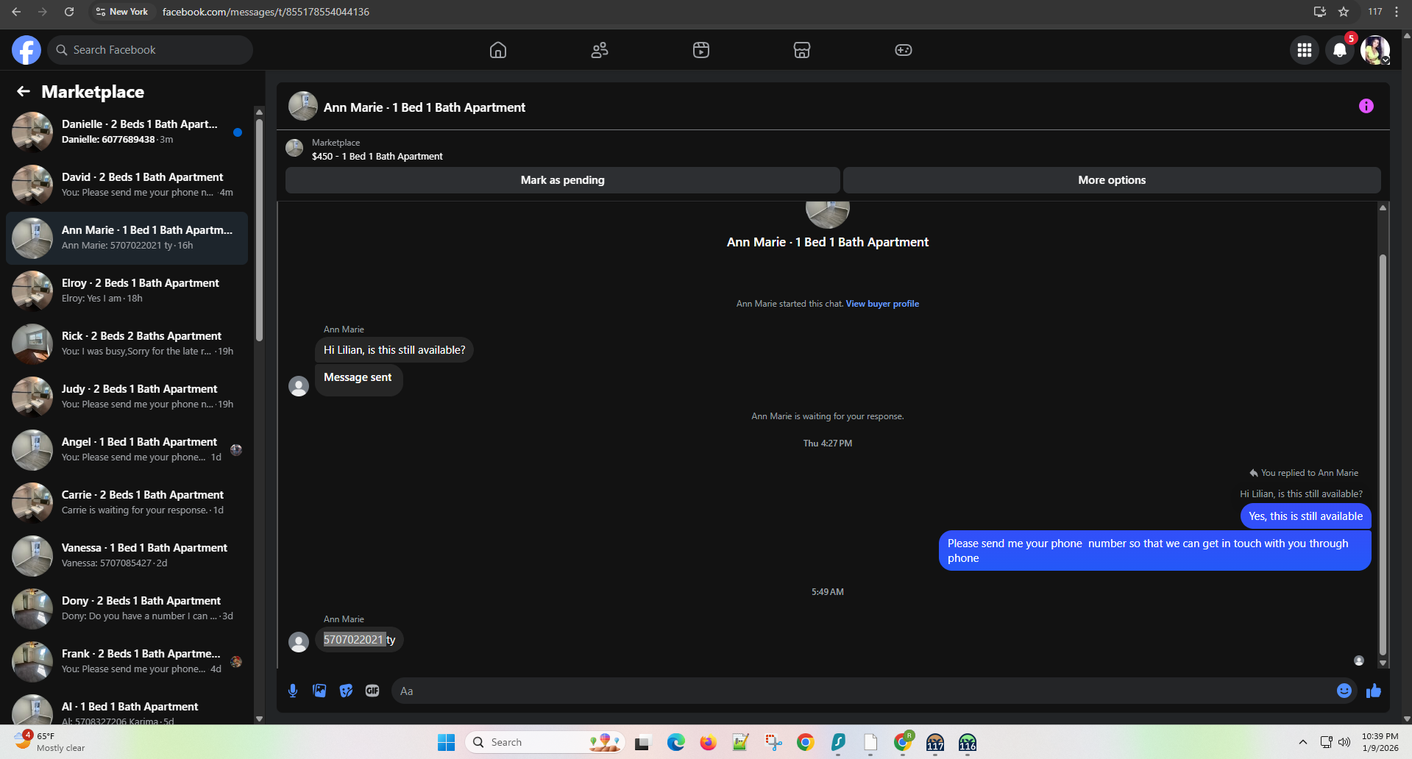The height and width of the screenshot is (759, 1412).
Task: Open the weather widget on taskbar
Action: [x=50, y=742]
